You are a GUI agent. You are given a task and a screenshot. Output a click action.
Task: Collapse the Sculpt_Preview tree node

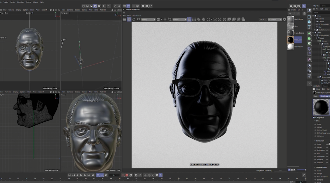(x=315, y=35)
